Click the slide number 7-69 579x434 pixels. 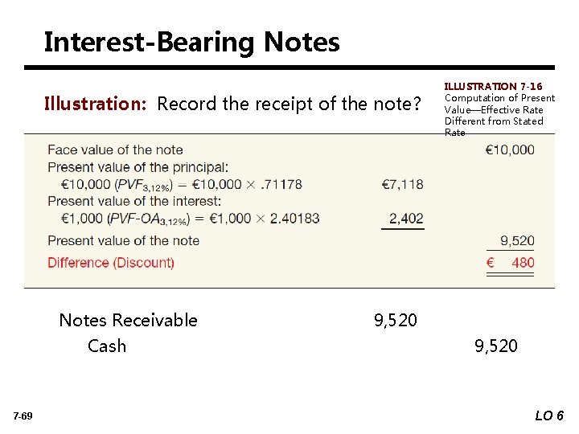23,416
